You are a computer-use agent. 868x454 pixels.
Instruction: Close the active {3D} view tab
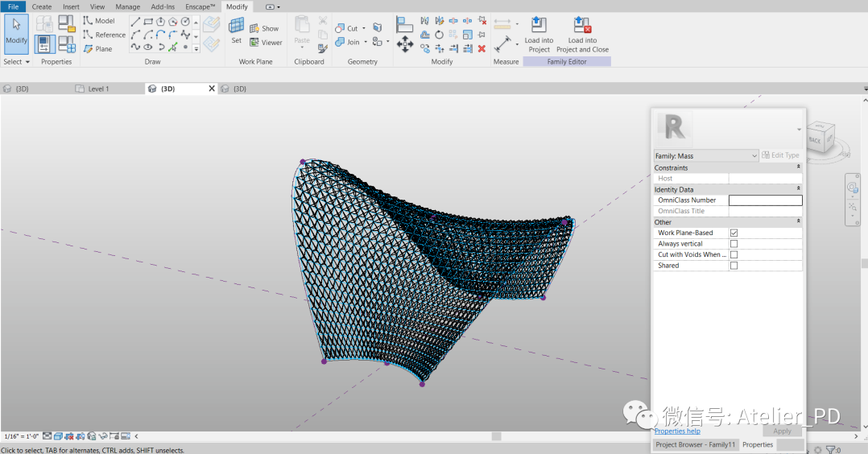(212, 89)
